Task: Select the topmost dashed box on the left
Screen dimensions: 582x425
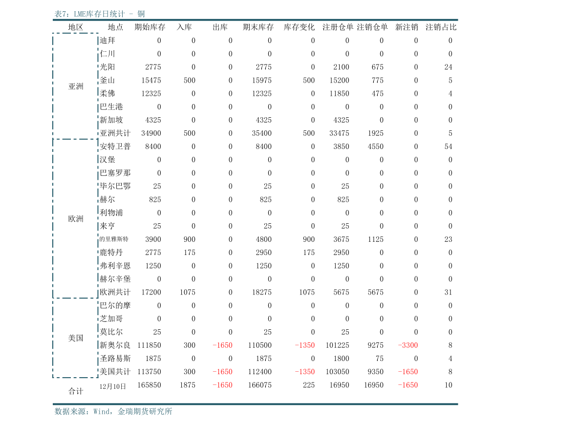Action: coord(75,86)
